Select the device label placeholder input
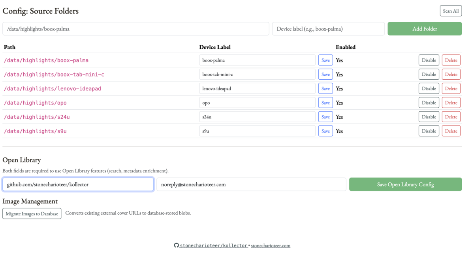This screenshot has width=474, height=262. (327, 28)
